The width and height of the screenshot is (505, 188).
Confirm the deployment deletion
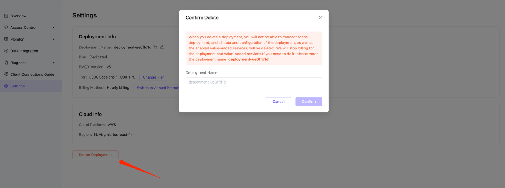point(308,102)
